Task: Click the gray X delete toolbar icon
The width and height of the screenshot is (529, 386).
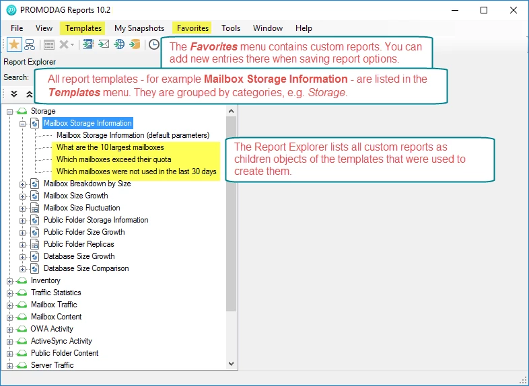Action: pyautogui.click(x=63, y=44)
